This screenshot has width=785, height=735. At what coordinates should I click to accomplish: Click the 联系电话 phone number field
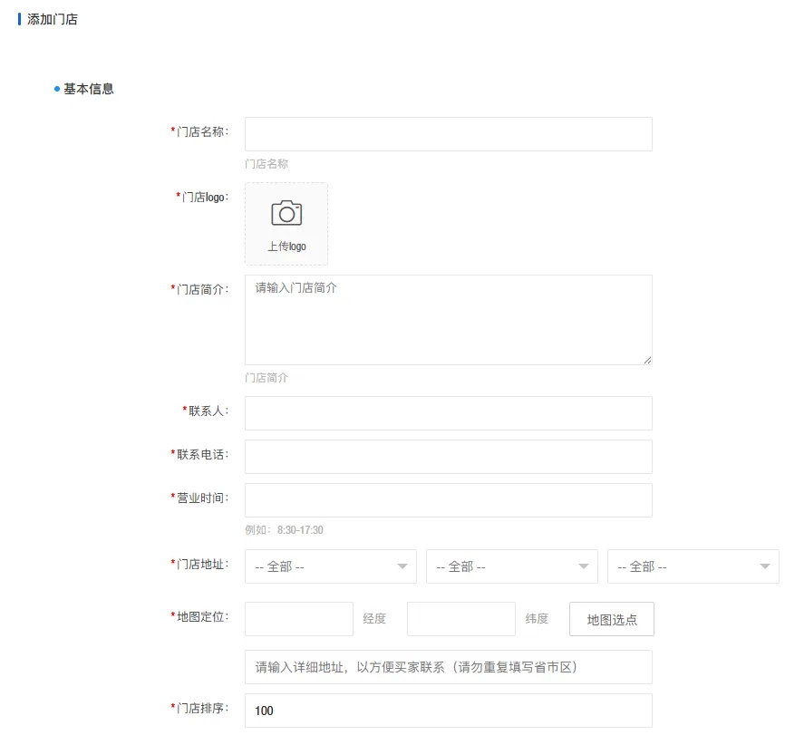point(448,456)
